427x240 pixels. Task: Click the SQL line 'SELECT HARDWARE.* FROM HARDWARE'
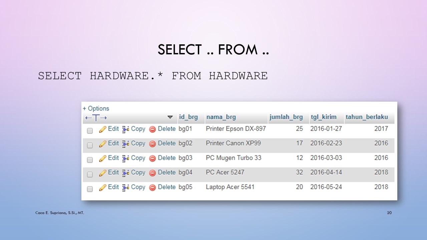pos(153,76)
